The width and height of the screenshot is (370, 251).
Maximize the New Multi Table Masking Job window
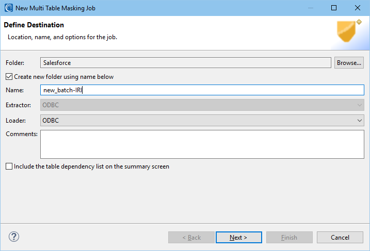(x=334, y=8)
